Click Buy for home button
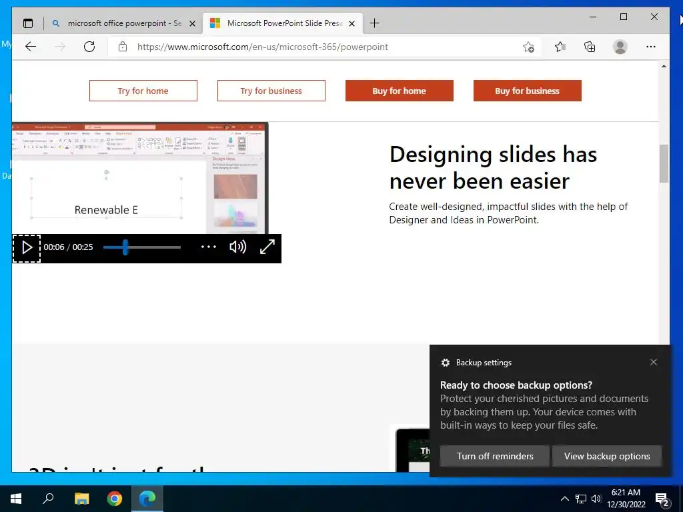The width and height of the screenshot is (683, 512). pos(399,91)
